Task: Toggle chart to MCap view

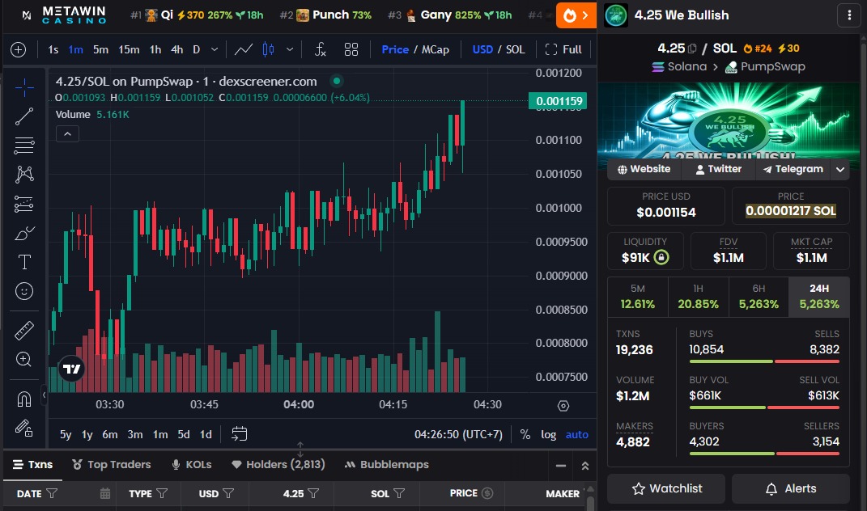Action: click(x=436, y=49)
